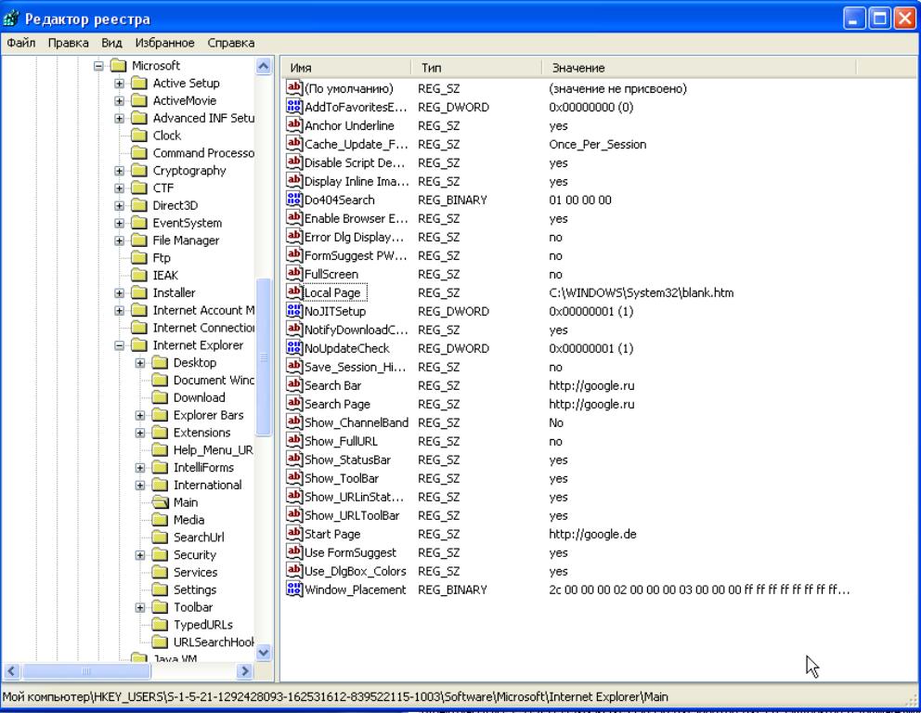
Task: Click the binary icon of Window_Placement
Action: (x=293, y=590)
